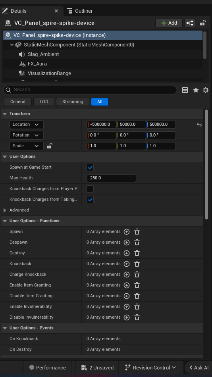The height and width of the screenshot is (377, 212).
Task: Delete Knockback function array elements
Action: 137,264
